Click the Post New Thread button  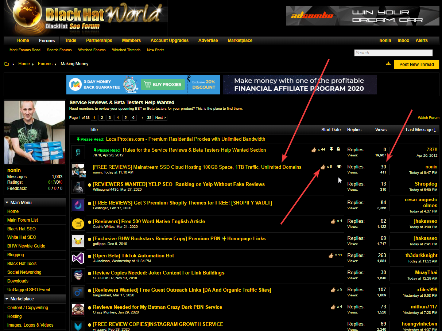click(416, 65)
